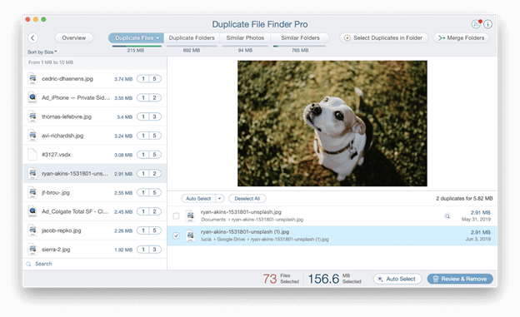Click the 1 | 3 counter for sierra-2.jpg
The height and width of the screenshot is (317, 520).
(x=149, y=250)
